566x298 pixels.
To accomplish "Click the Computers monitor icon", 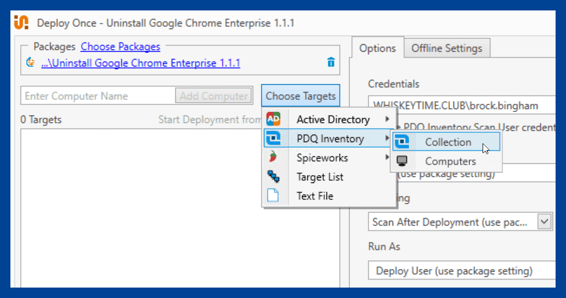I will coord(401,161).
